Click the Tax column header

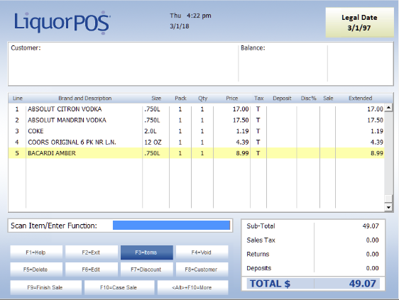pyautogui.click(x=259, y=98)
